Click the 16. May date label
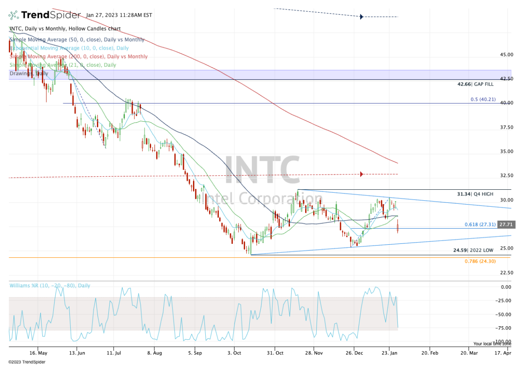The image size is (524, 366). point(38,353)
